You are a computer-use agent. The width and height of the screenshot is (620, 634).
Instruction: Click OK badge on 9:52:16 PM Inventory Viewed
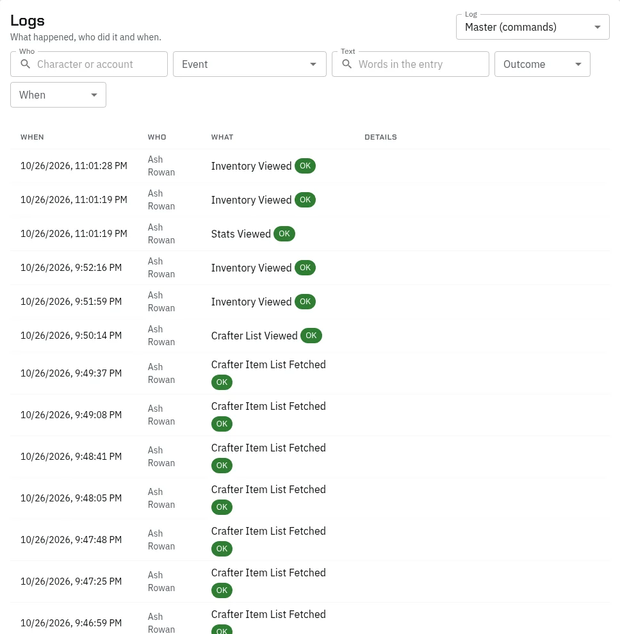(305, 268)
